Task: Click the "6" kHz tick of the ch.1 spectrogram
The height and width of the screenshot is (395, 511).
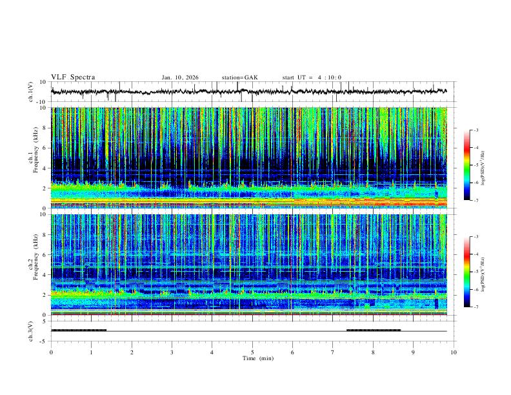Action: pyautogui.click(x=45, y=148)
